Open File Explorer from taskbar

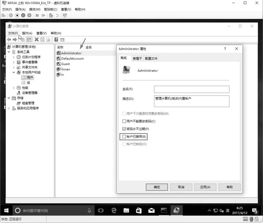click(x=126, y=210)
